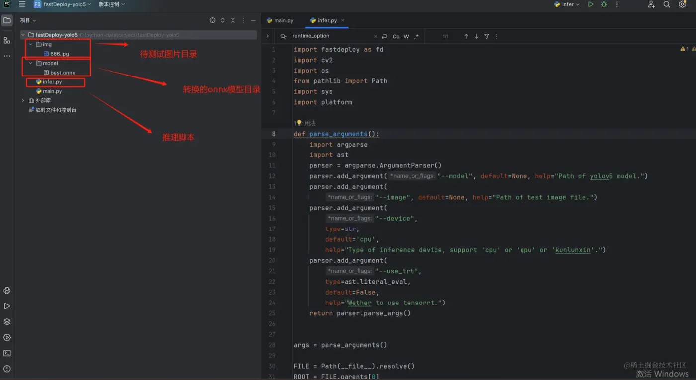Expand all items in project tree
Viewport: 696px width, 380px height.
coord(223,20)
